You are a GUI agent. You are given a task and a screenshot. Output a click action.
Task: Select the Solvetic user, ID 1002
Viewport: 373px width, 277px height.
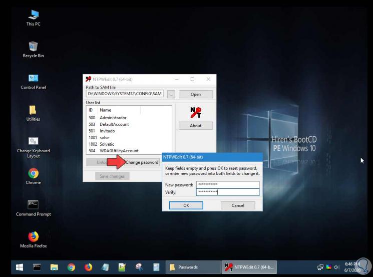[129, 144]
